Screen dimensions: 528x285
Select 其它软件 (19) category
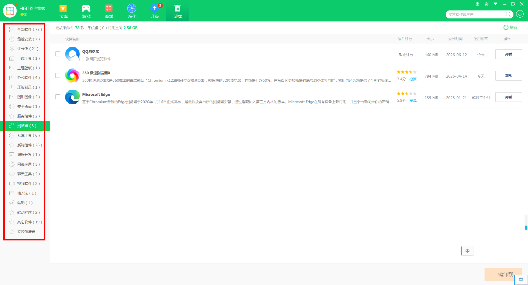[25, 222]
